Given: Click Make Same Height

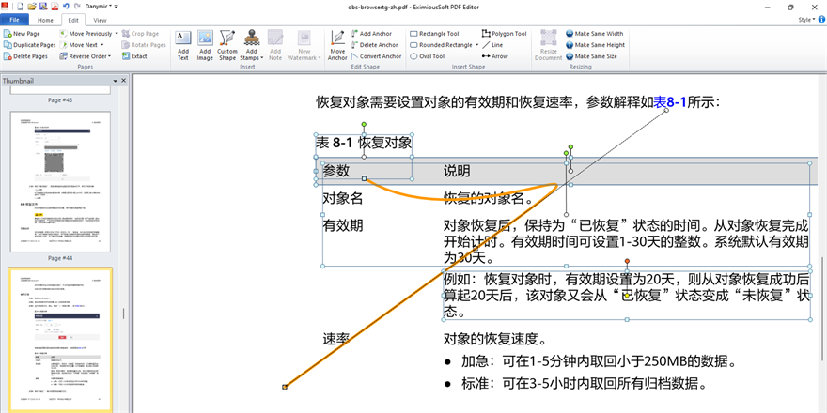Looking at the screenshot, I should tap(596, 45).
